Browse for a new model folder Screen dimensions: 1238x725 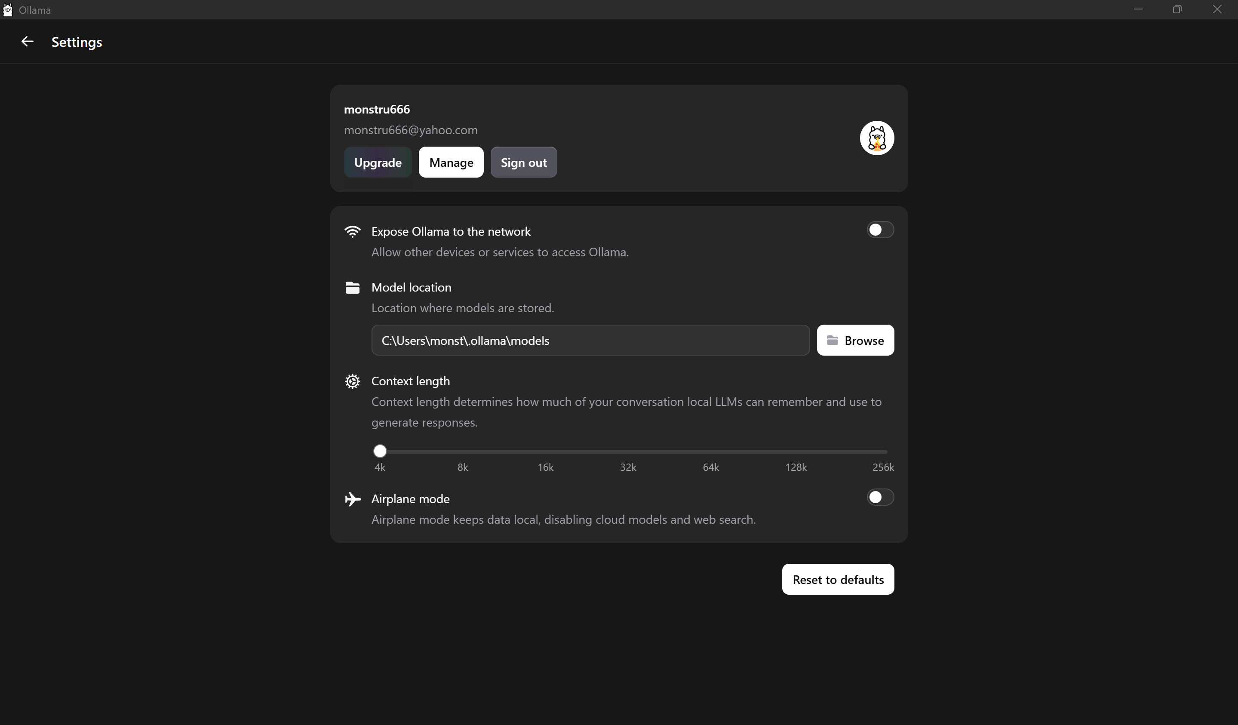click(x=855, y=341)
